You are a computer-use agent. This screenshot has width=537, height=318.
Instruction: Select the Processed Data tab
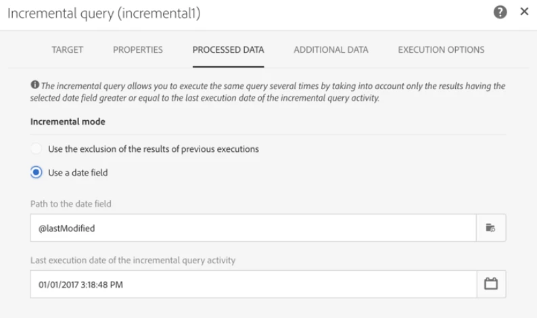coord(228,50)
